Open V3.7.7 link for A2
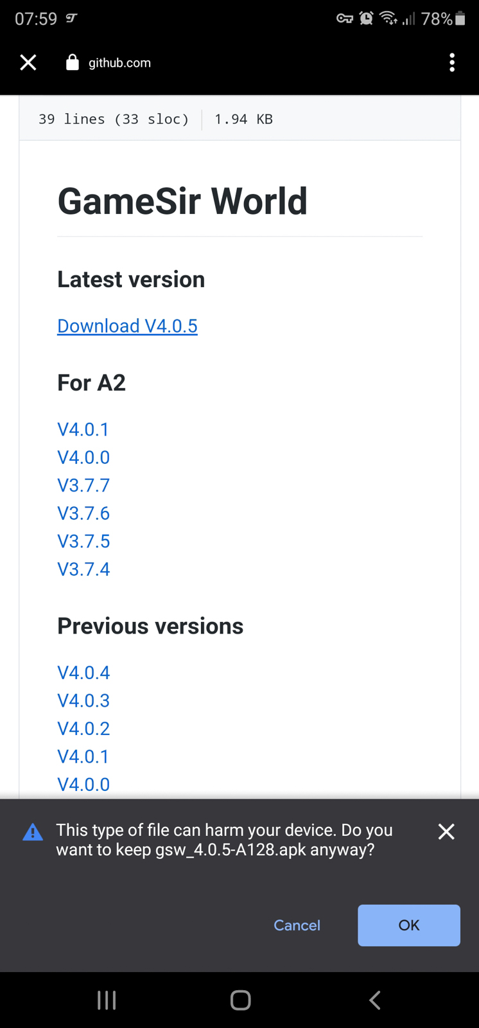Image resolution: width=479 pixels, height=1028 pixels. 83,485
